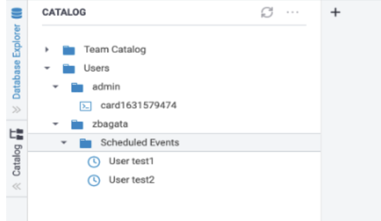381x221 pixels.
Task: Open card1631579474 item
Action: (139, 105)
